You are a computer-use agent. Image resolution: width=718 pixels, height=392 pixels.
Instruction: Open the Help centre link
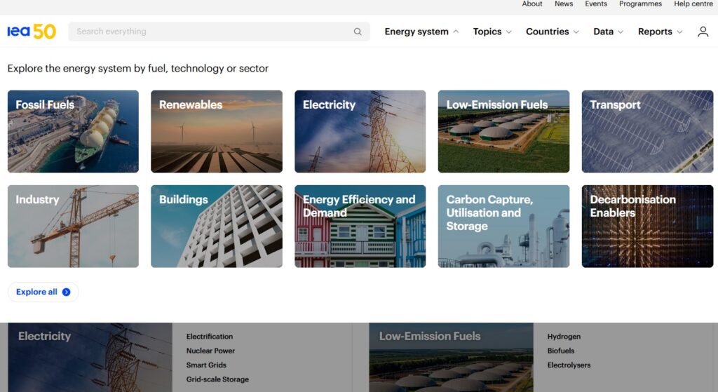click(693, 4)
